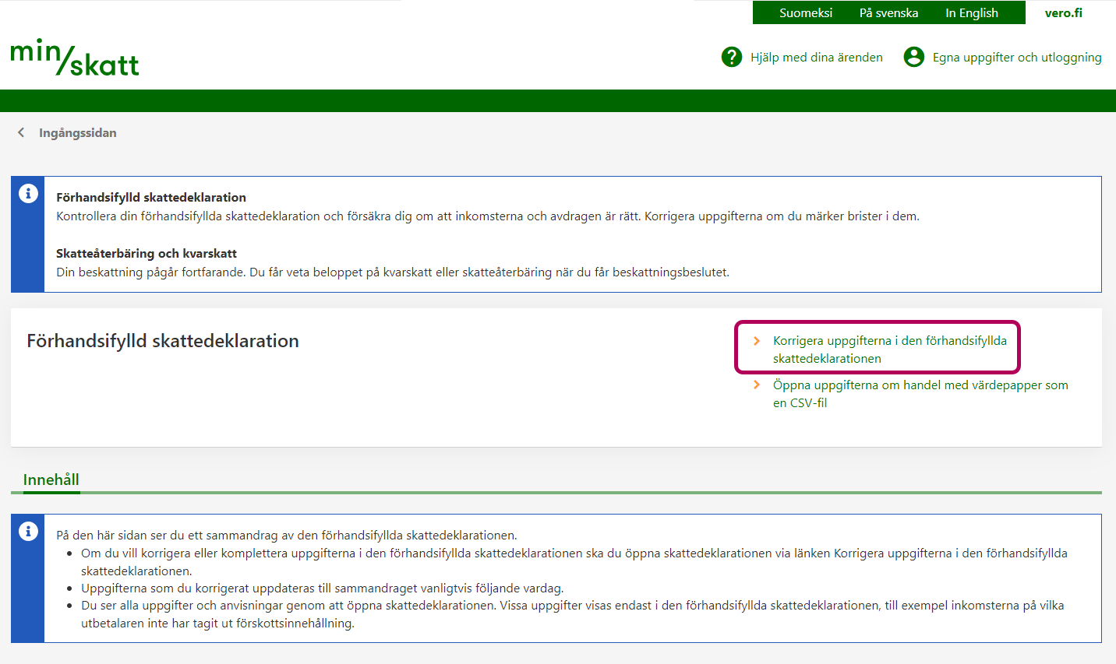Screen dimensions: 1116x664
Task: Change language to In English
Action: click(971, 13)
